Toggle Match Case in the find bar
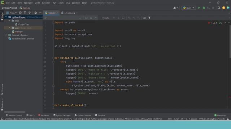The width and height of the screenshot is (231, 129). (x=86, y=18)
